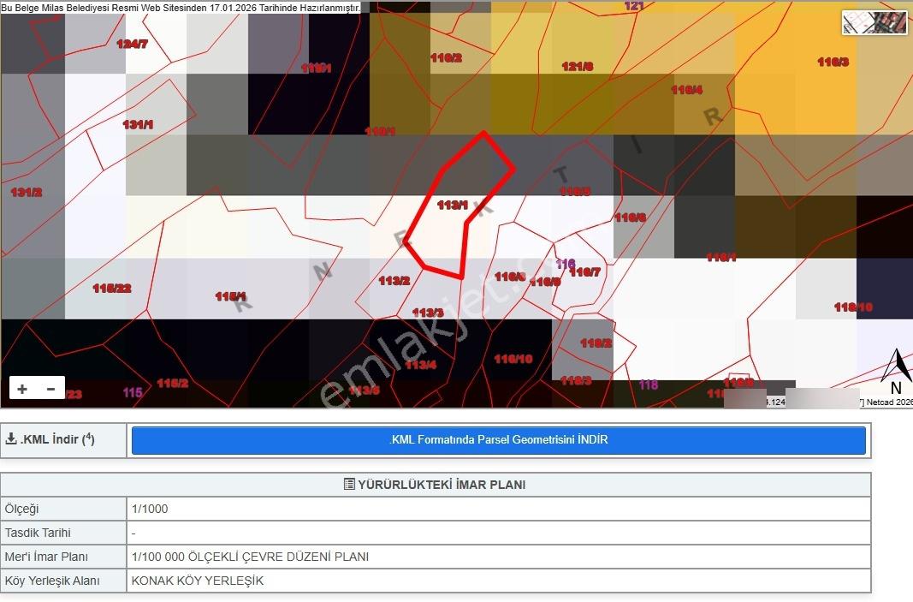This screenshot has height=602, width=913.
Task: Click parcel label 124/7 on the map
Action: click(132, 44)
